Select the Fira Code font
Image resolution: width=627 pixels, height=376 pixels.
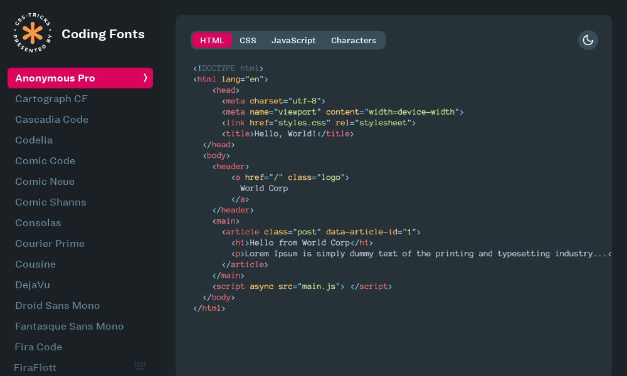(38, 347)
